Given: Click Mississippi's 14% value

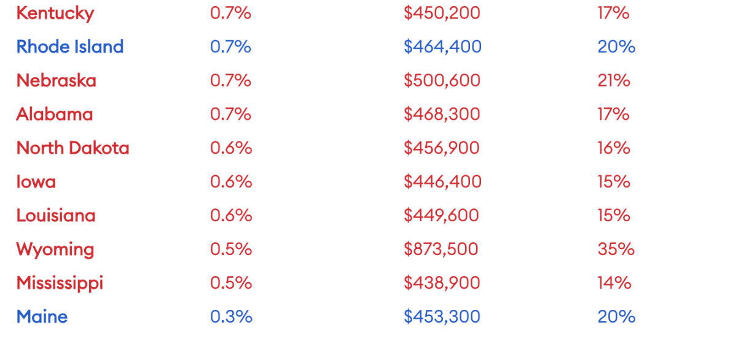Looking at the screenshot, I should click(x=614, y=283).
